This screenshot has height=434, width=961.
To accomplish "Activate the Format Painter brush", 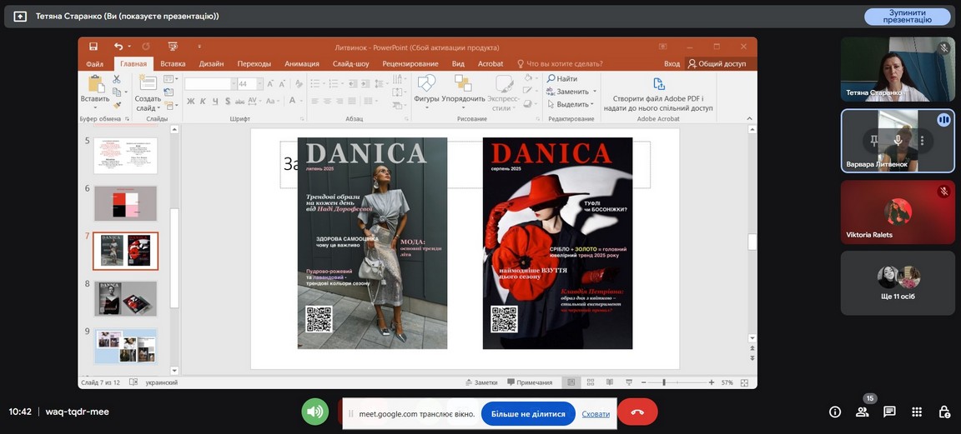I will [117, 105].
